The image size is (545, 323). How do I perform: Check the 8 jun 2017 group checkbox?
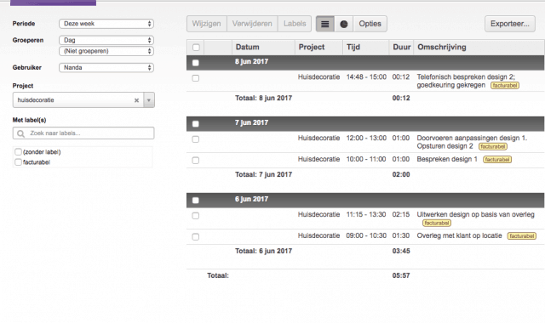pos(196,63)
